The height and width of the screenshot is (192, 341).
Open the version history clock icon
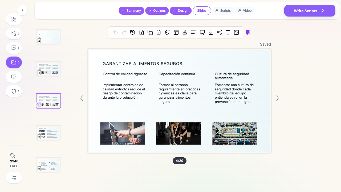point(132,33)
